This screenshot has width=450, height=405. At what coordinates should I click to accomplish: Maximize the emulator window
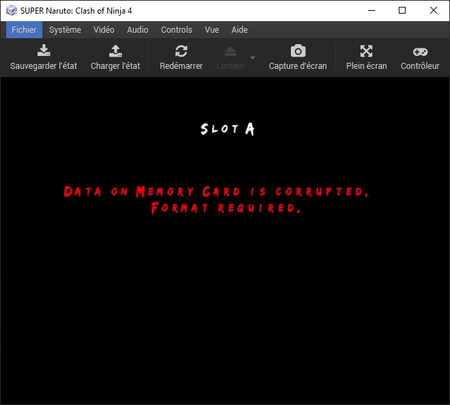point(402,10)
